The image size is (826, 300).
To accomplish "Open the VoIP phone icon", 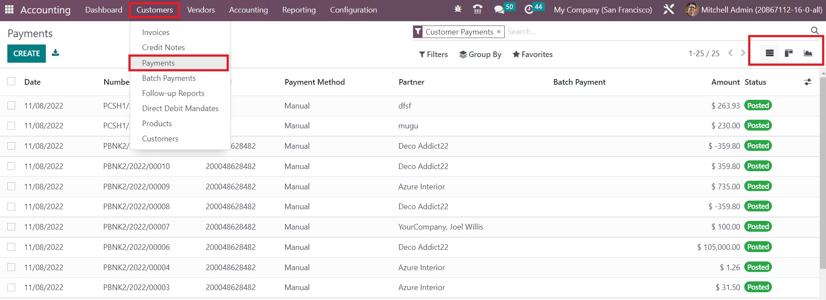I will click(477, 9).
